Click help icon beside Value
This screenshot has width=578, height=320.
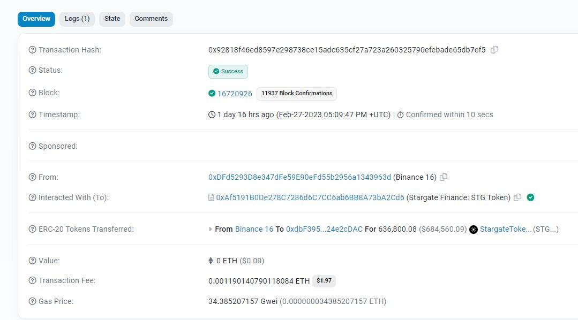[33, 261]
